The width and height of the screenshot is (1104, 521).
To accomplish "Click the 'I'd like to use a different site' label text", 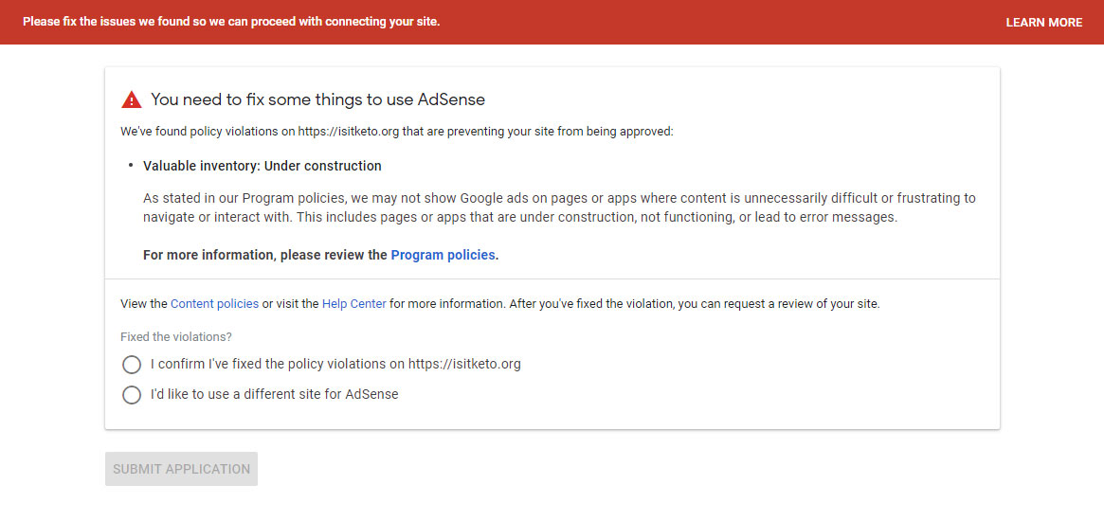I will pos(275,394).
